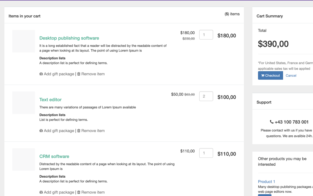Click the quantity field for Text editor

point(206,96)
